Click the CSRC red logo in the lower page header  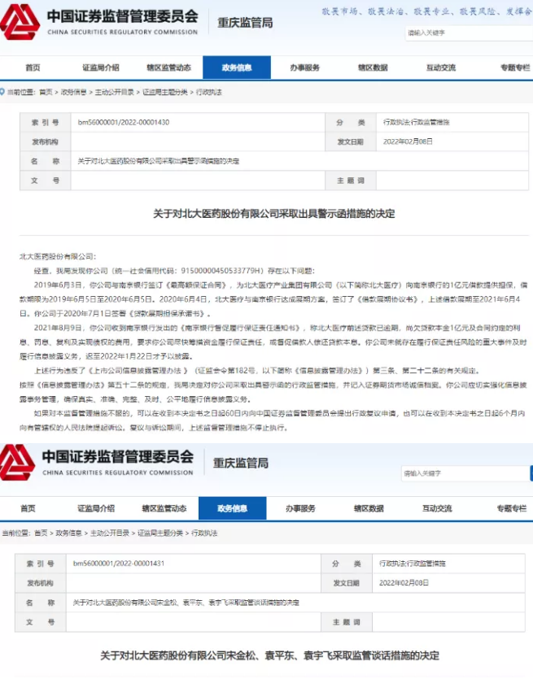[17, 463]
